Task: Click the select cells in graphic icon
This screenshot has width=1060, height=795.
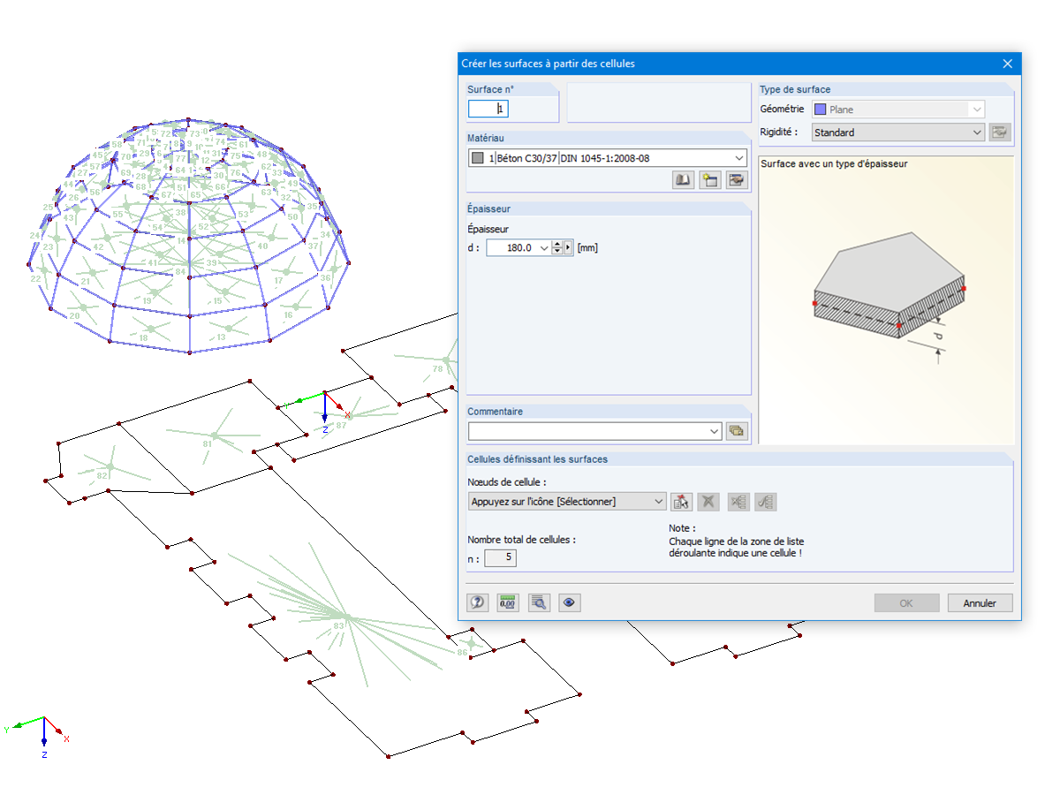Action: point(680,502)
